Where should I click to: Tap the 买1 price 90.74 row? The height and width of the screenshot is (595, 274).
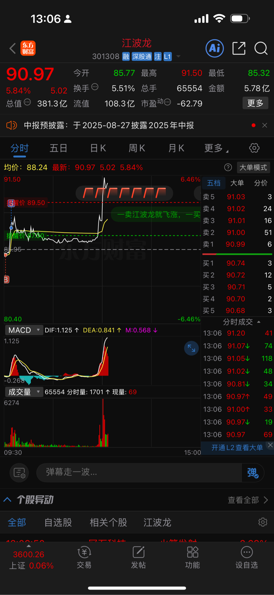pyautogui.click(x=237, y=263)
